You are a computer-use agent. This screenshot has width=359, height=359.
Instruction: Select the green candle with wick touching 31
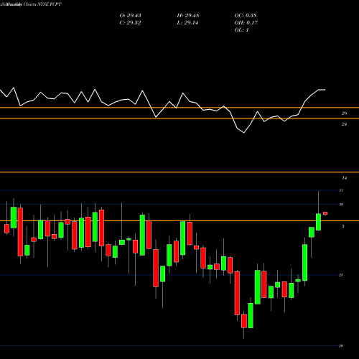click(x=318, y=222)
